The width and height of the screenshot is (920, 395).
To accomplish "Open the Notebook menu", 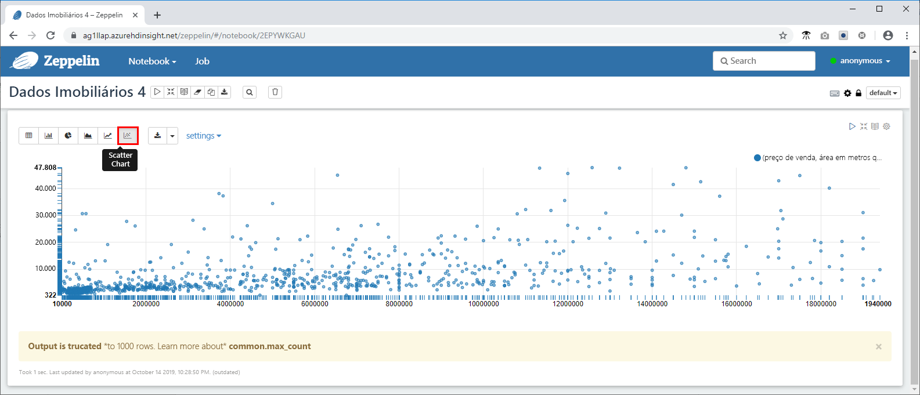I will (x=152, y=61).
